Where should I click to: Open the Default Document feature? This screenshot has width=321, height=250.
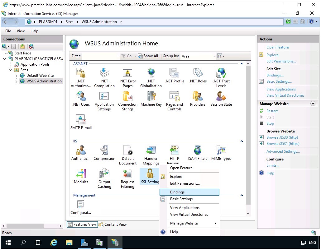(128, 155)
